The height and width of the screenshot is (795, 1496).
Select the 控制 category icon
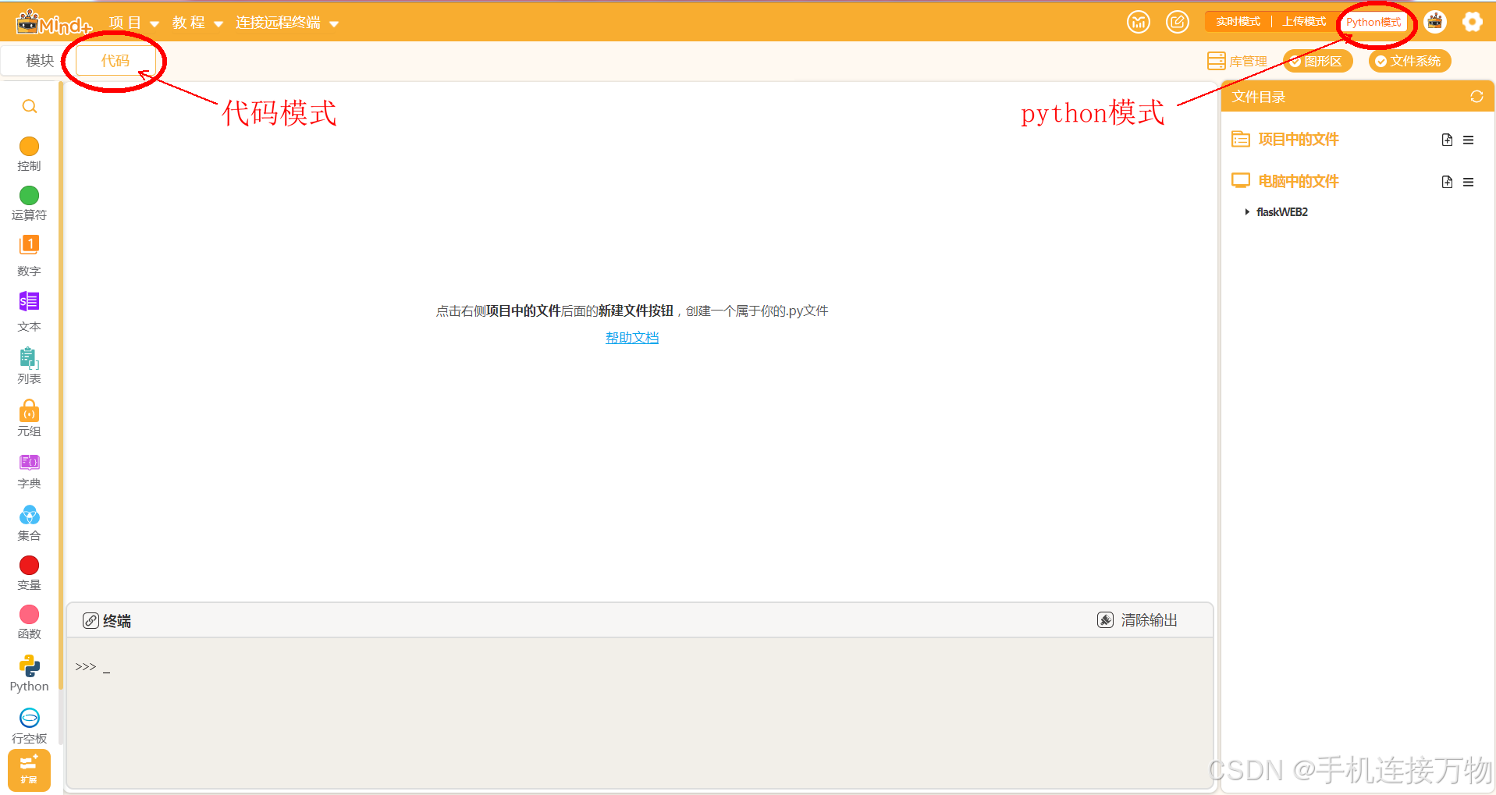point(29,146)
